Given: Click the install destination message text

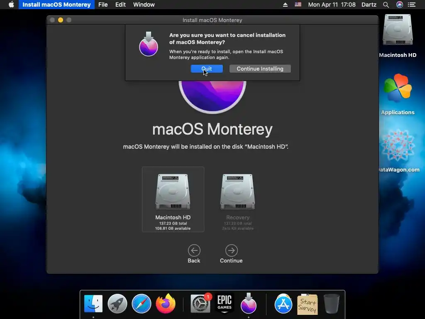Looking at the screenshot, I should [205, 147].
